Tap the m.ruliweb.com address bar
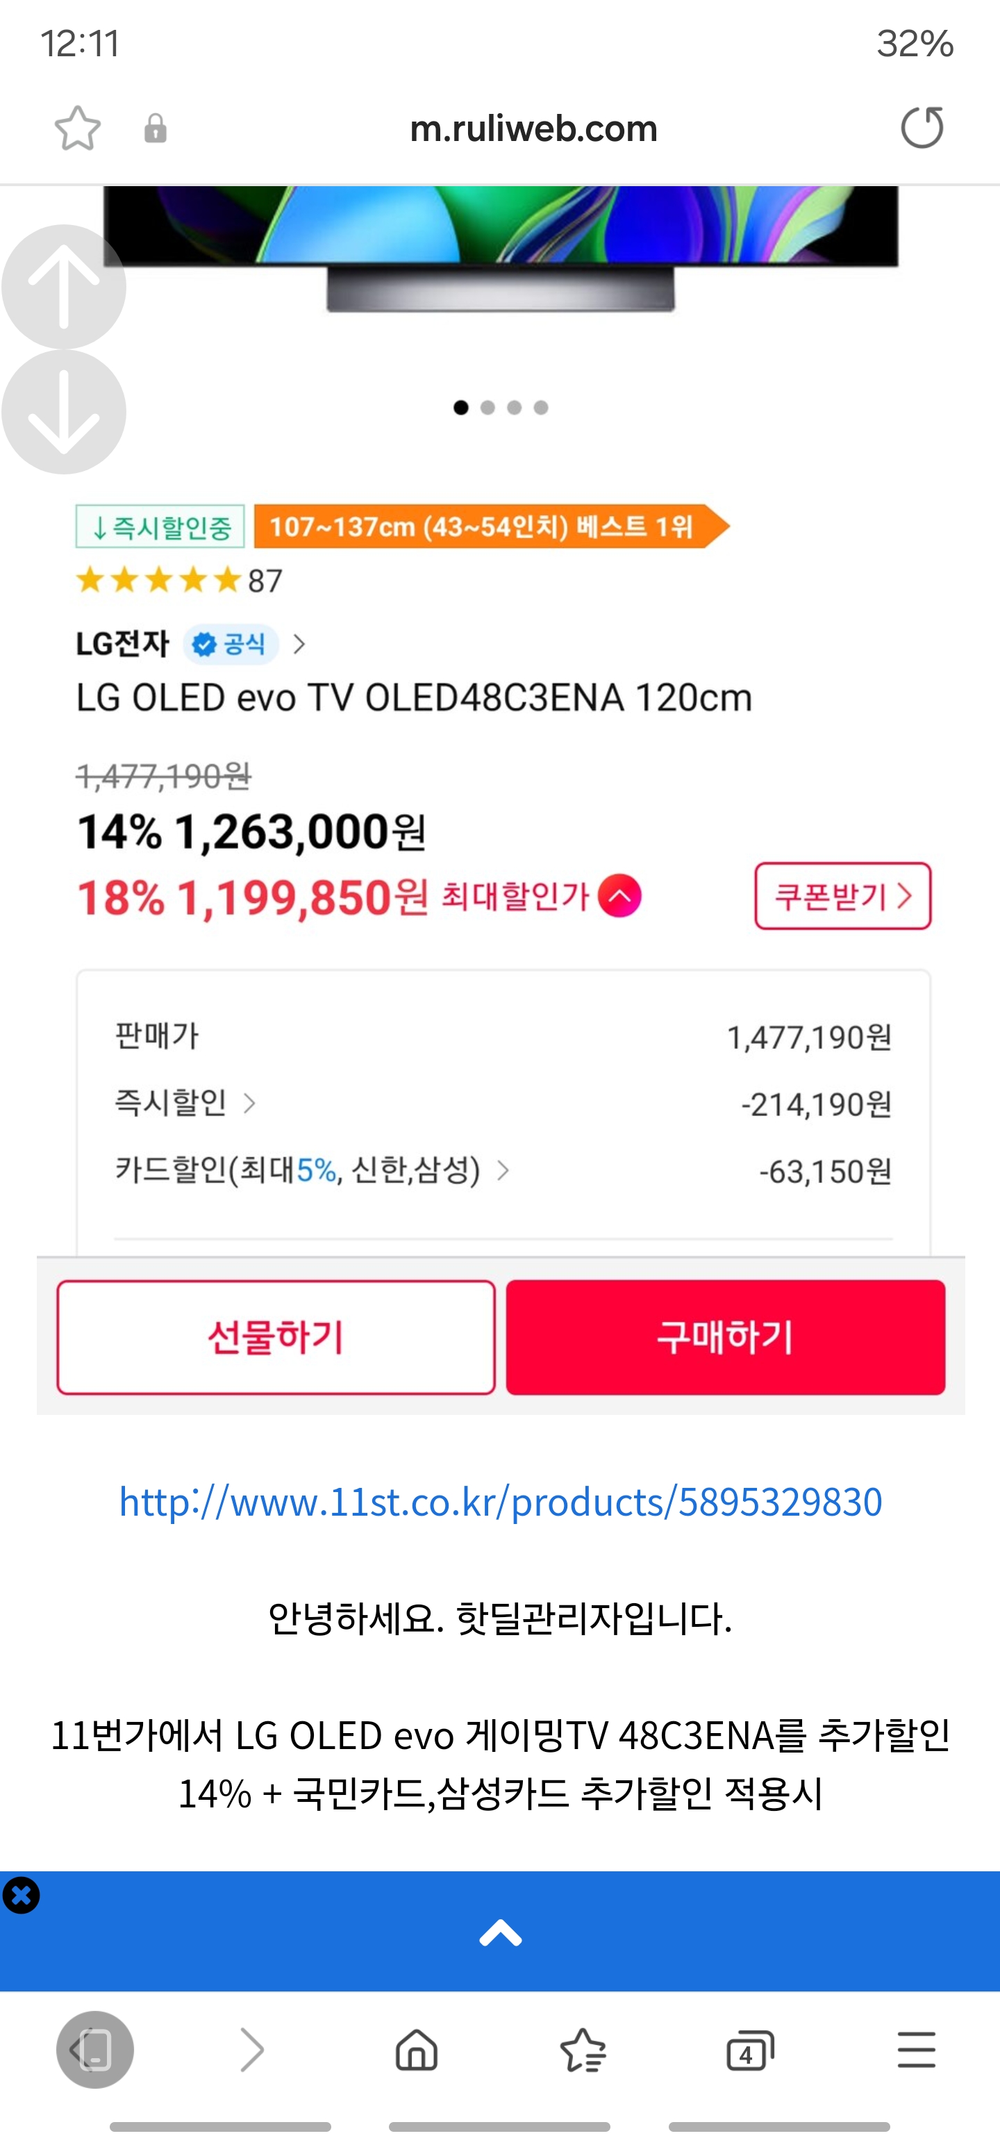 (534, 129)
